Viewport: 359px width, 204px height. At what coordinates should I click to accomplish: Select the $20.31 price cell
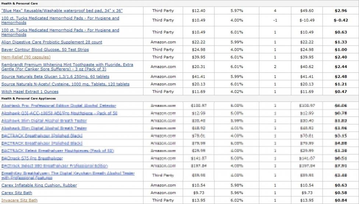199,67
